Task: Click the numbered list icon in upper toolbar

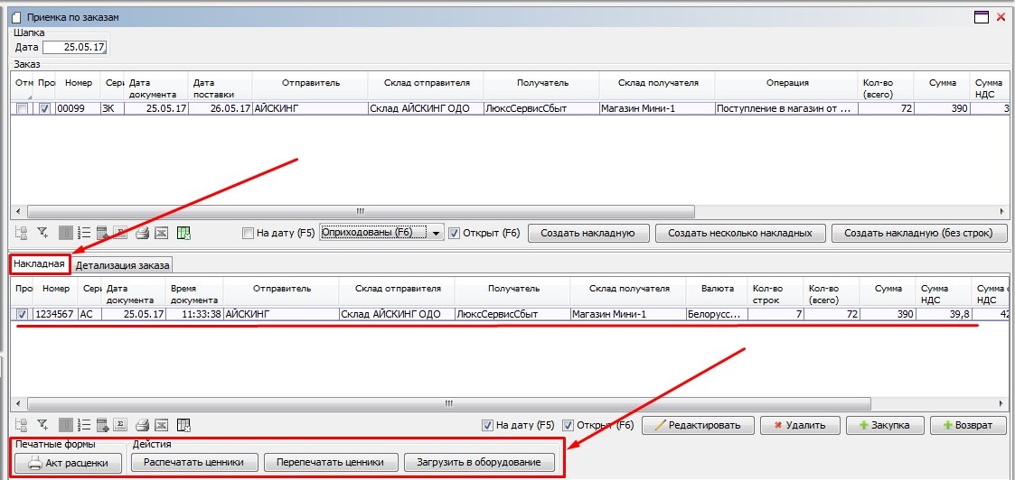Action: (x=84, y=234)
